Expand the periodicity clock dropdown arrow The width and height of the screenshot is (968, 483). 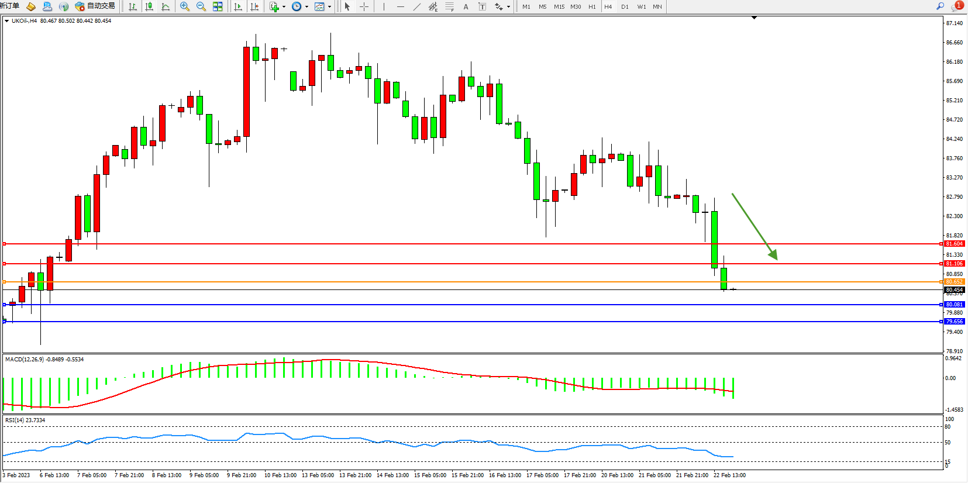tap(306, 7)
